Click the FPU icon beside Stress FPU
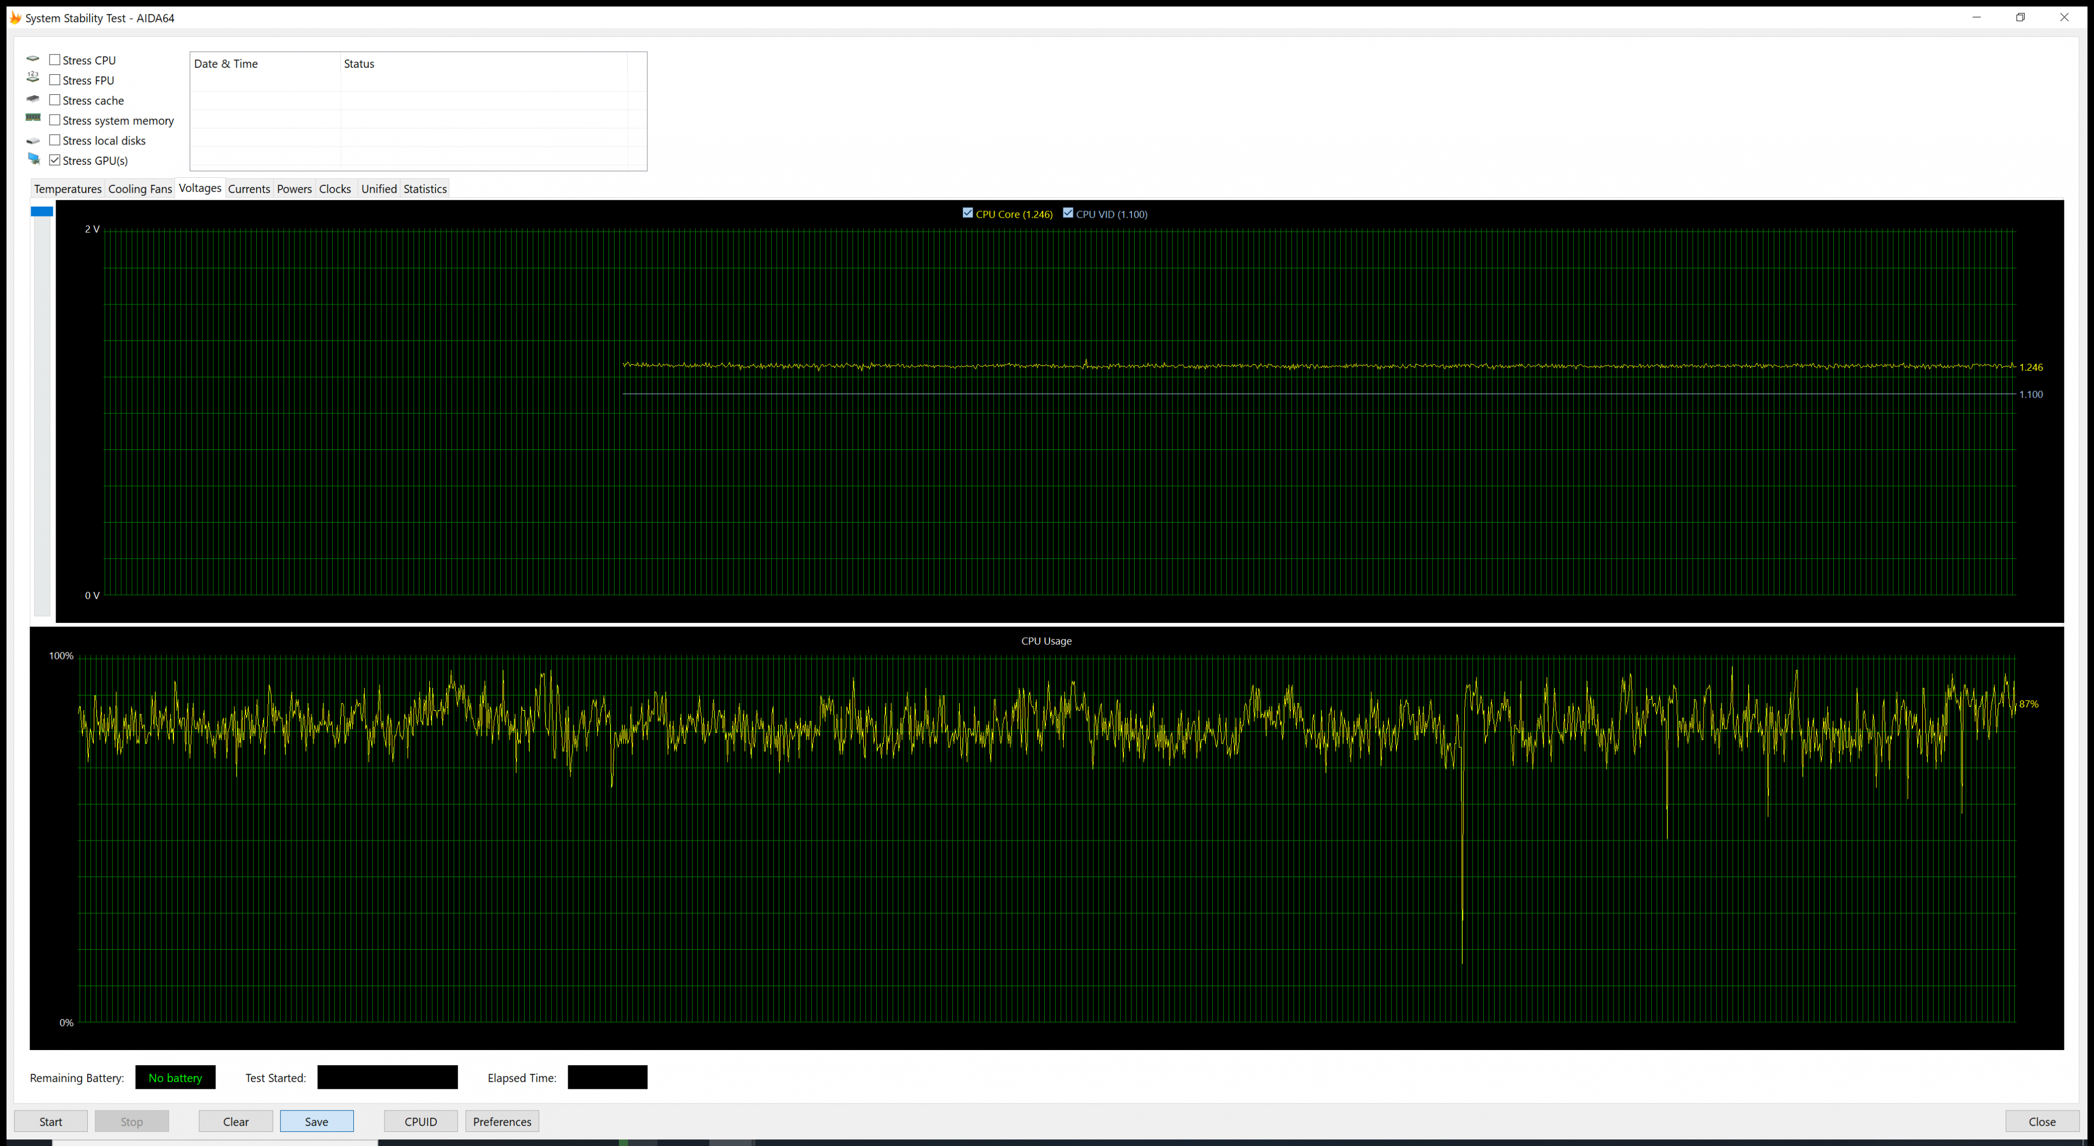Image resolution: width=2094 pixels, height=1146 pixels. click(33, 77)
